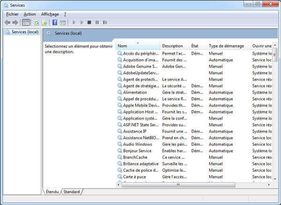Click the Pause service toolbar icon

pos(97,22)
